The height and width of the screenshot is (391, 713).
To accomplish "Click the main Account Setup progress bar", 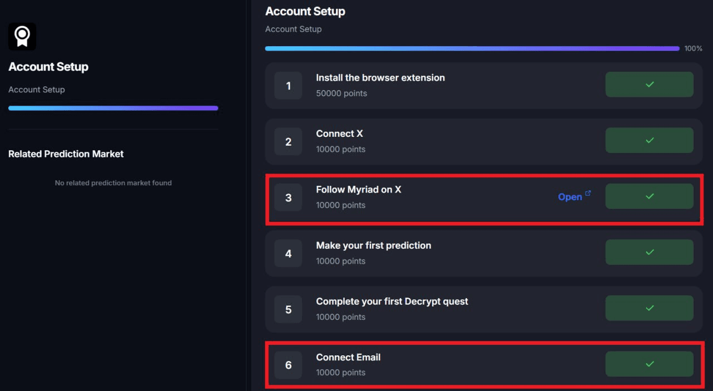I will 472,48.
